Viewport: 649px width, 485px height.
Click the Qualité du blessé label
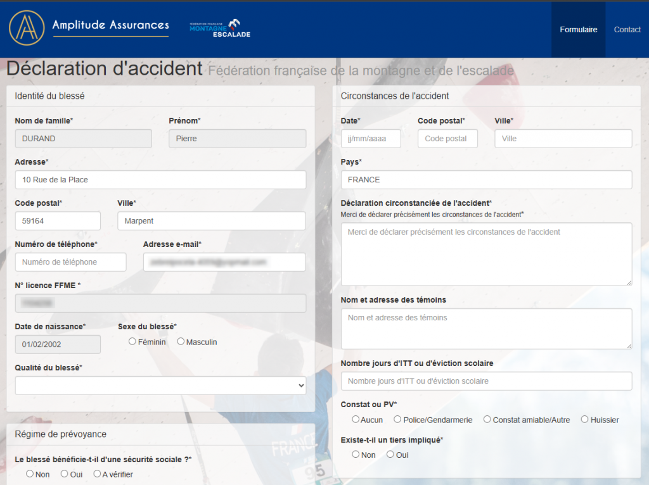pyautogui.click(x=48, y=368)
